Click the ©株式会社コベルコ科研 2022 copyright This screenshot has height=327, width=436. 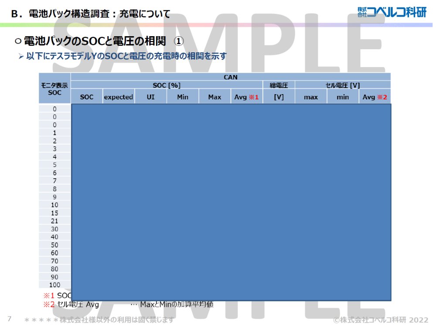(381, 320)
